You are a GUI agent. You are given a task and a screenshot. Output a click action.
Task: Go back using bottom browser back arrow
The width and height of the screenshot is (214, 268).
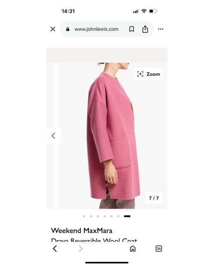click(x=55, y=249)
